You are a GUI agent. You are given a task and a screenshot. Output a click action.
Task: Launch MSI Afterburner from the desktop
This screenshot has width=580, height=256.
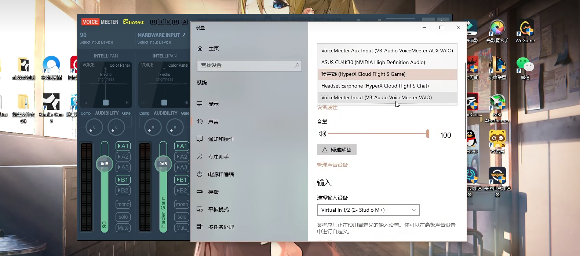click(497, 108)
